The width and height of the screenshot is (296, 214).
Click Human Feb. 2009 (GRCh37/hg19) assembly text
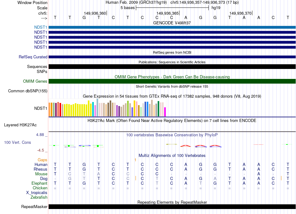pos(136,2)
